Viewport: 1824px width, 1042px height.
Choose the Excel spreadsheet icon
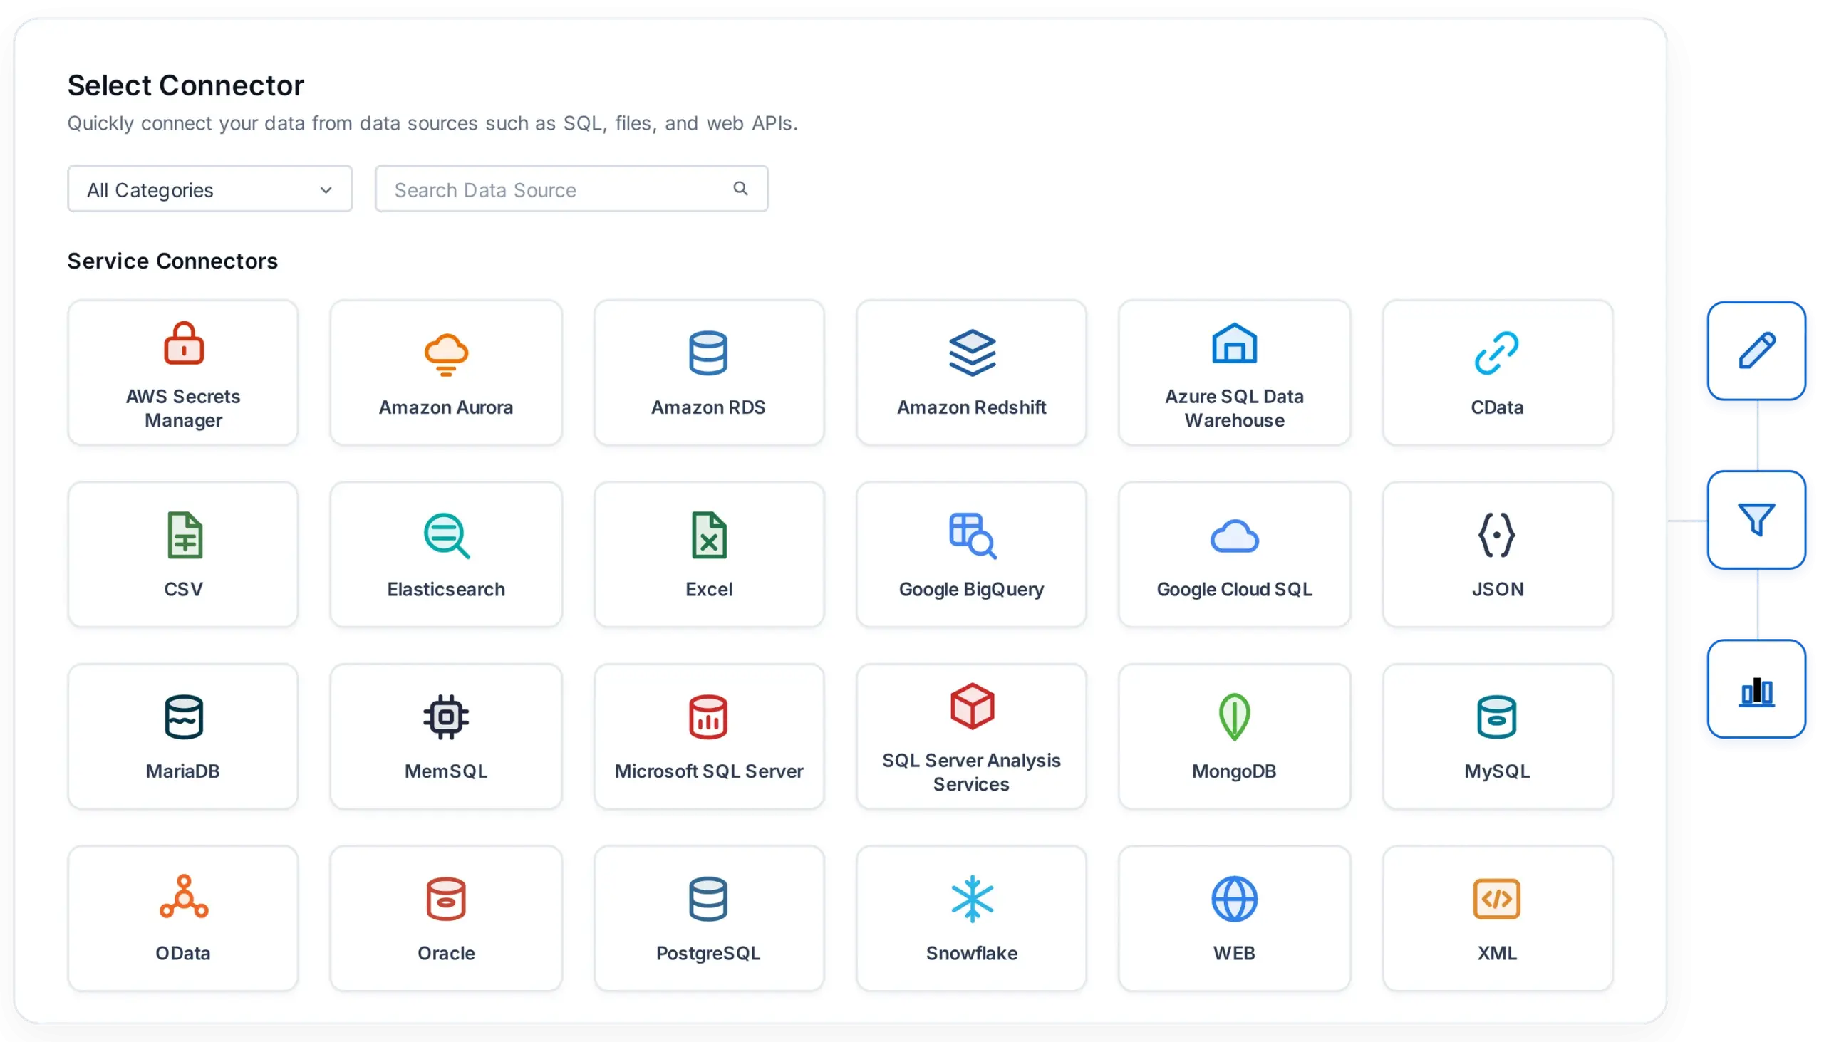(710, 536)
